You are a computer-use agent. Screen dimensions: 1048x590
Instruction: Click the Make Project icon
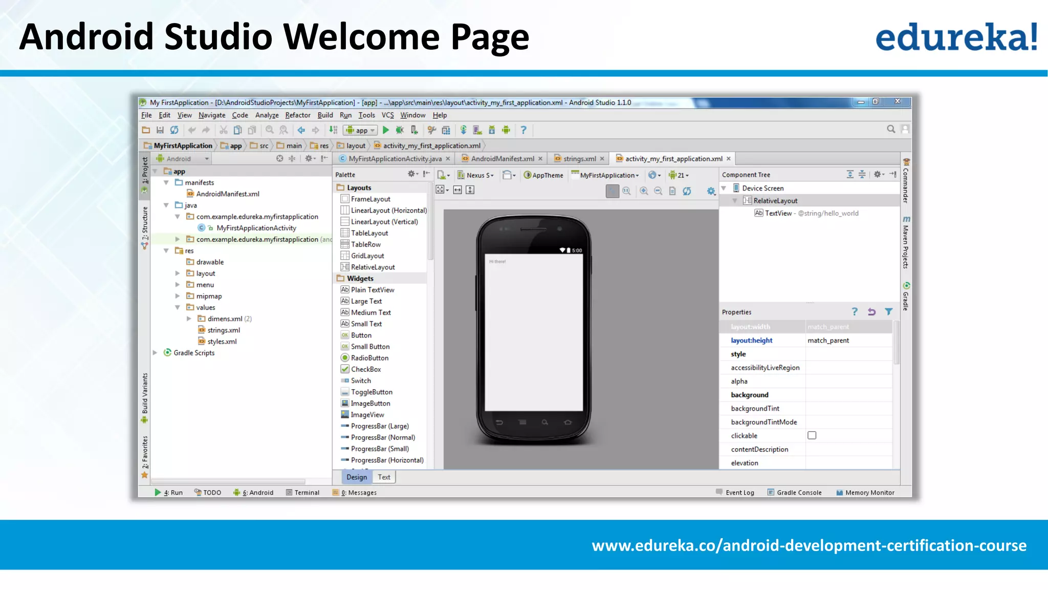333,130
